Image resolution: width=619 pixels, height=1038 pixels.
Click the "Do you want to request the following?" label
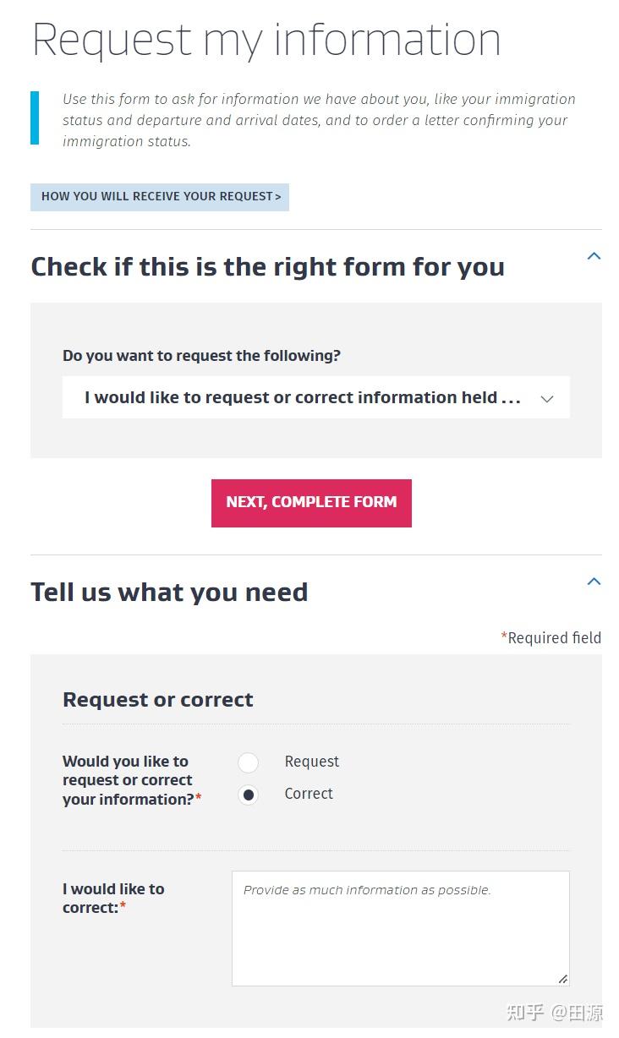click(x=201, y=356)
